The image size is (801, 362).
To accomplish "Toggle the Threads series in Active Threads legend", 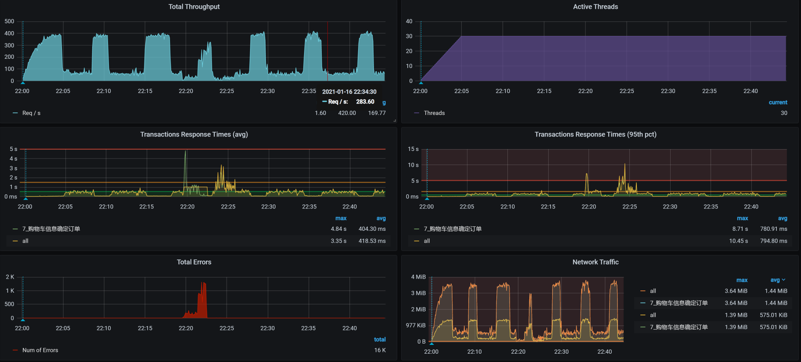I will (434, 113).
